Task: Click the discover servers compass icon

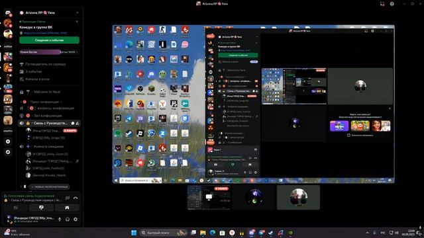Action: pyautogui.click(x=8, y=152)
